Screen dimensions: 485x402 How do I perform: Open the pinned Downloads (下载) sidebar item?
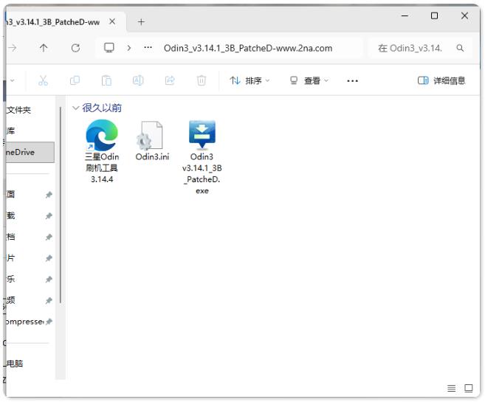coord(10,215)
